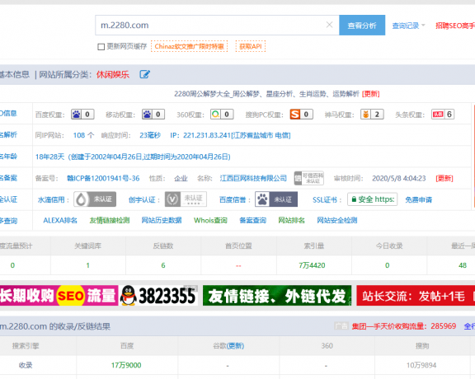Open the 网站排名 link
This screenshot has width=475, height=379.
(291, 220)
